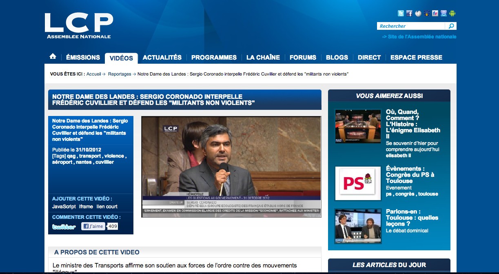
Task: Click the lien court short link
Action: 107,207
